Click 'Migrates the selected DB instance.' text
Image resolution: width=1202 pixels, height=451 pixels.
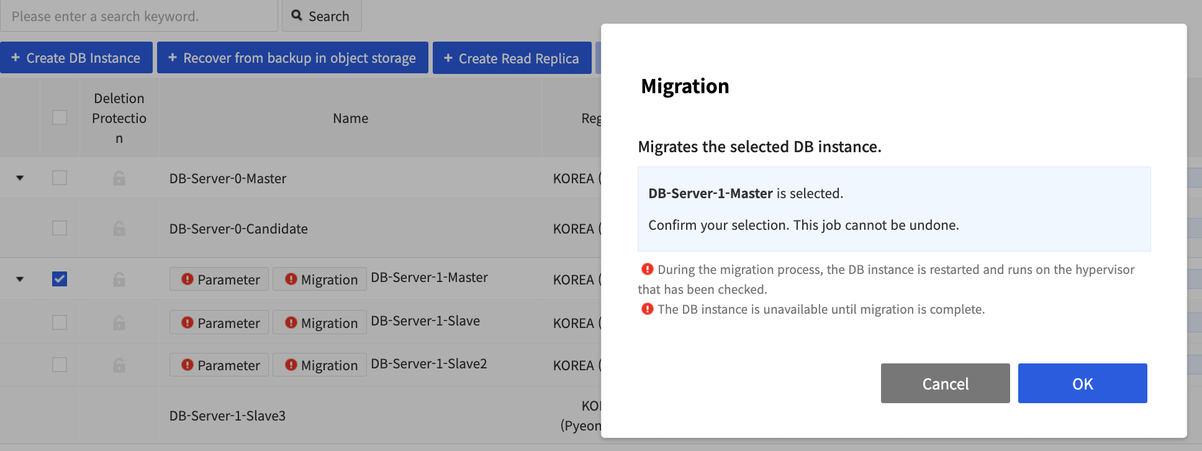[759, 147]
